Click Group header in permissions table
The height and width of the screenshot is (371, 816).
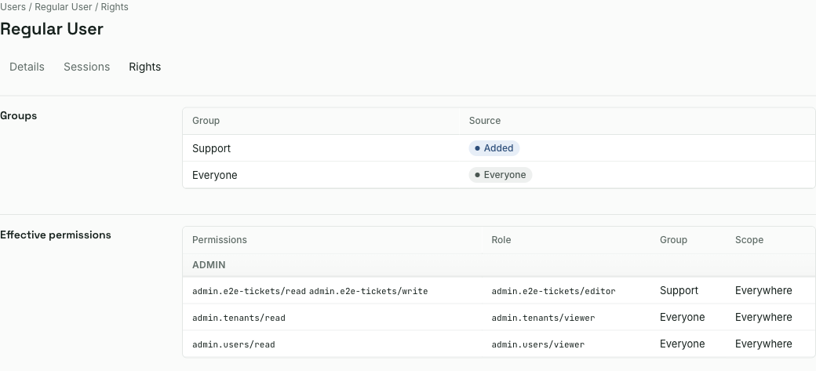click(x=673, y=240)
